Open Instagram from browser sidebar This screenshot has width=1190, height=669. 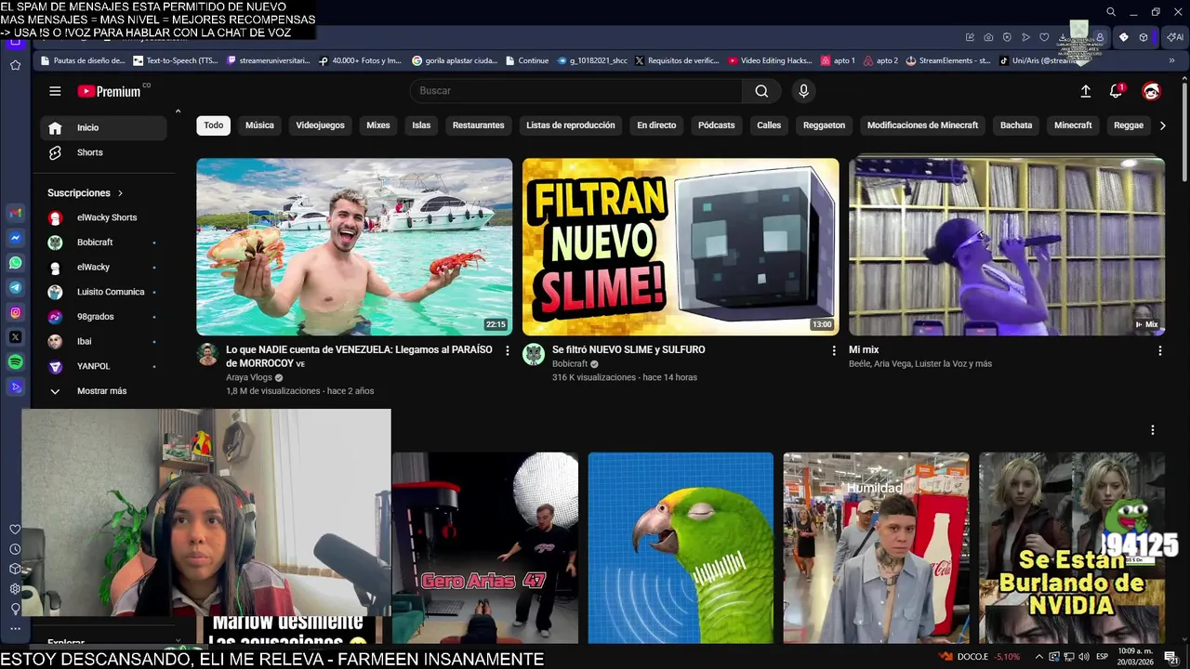15,313
